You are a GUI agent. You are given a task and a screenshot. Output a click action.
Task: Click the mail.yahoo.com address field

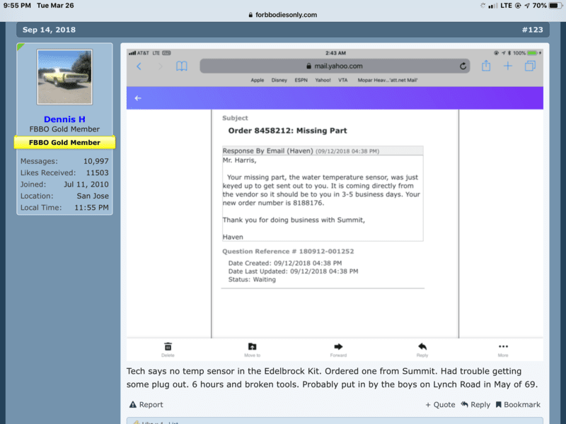(x=335, y=66)
